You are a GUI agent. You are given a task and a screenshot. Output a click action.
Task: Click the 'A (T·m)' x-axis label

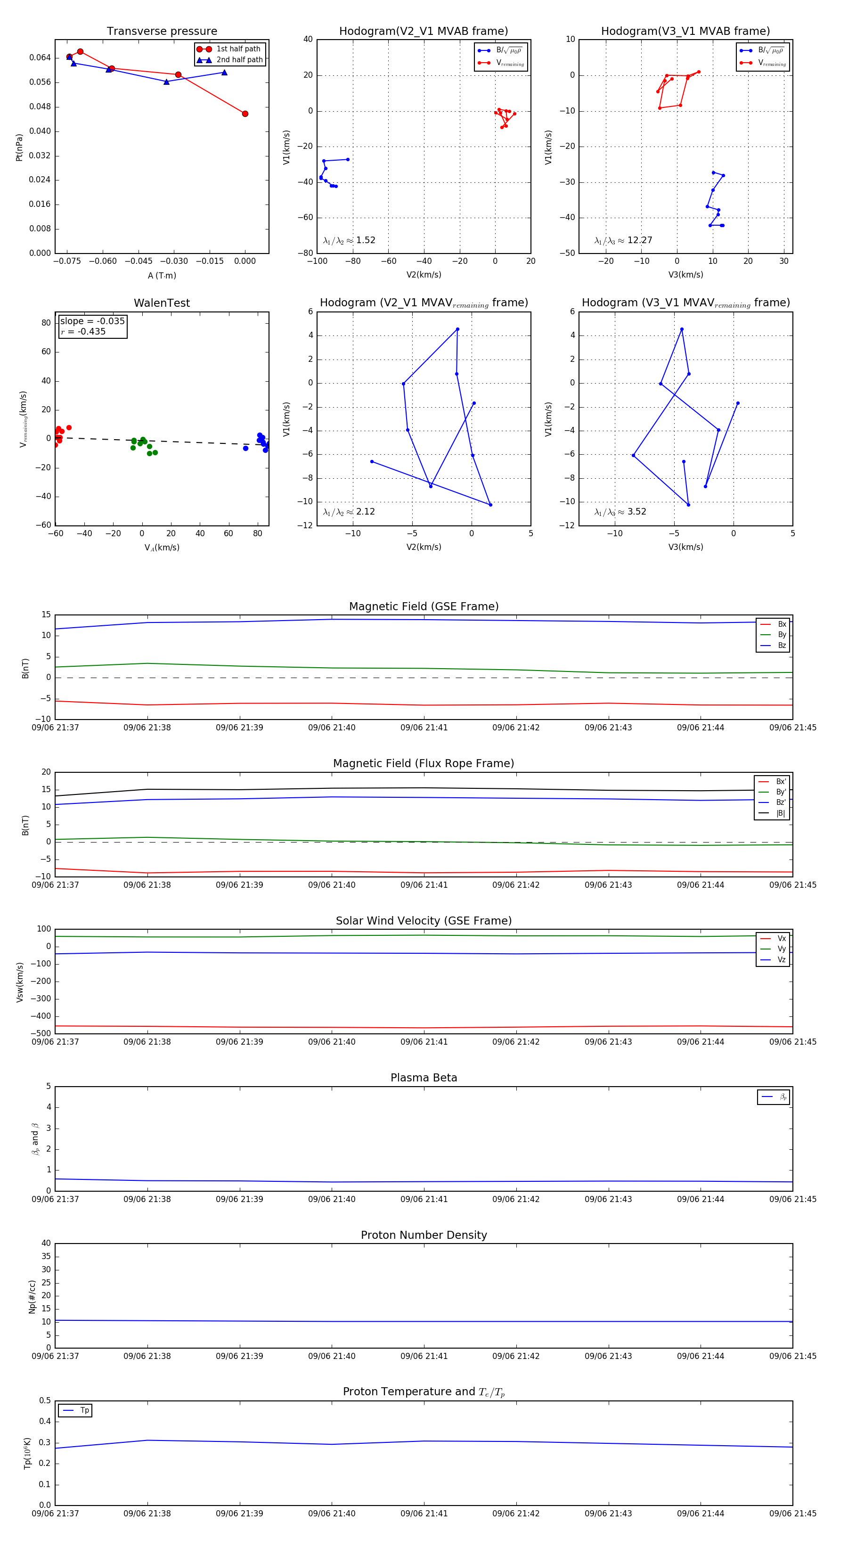[162, 276]
